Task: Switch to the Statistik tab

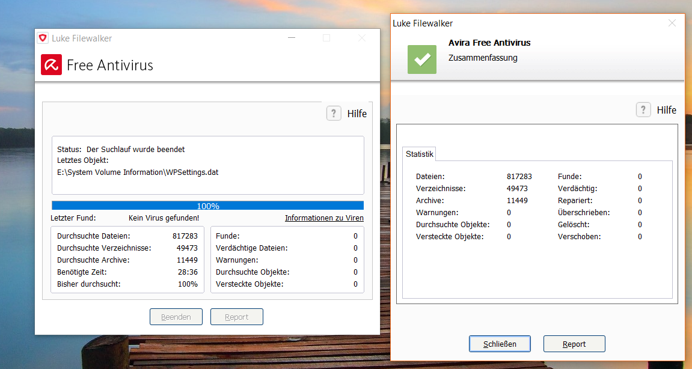Action: (x=419, y=154)
